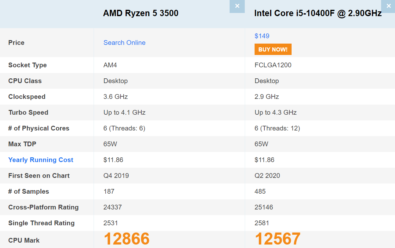
Task: Click the Cross-Platform Rating label
Action: coord(43,207)
